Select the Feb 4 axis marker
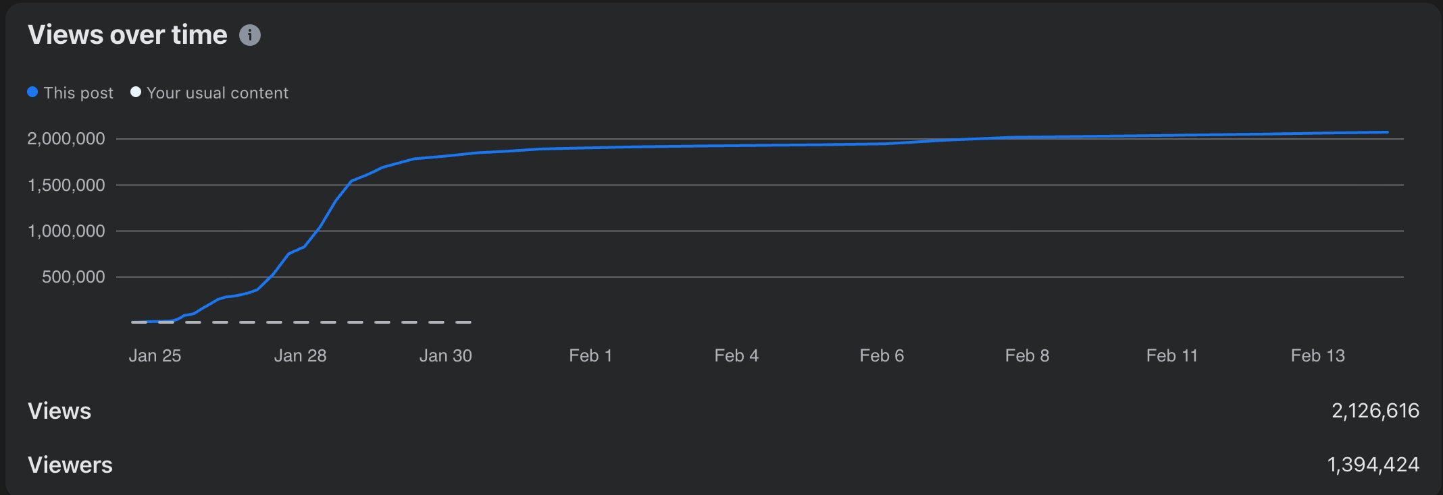Viewport: 1443px width, 495px height. 736,355
